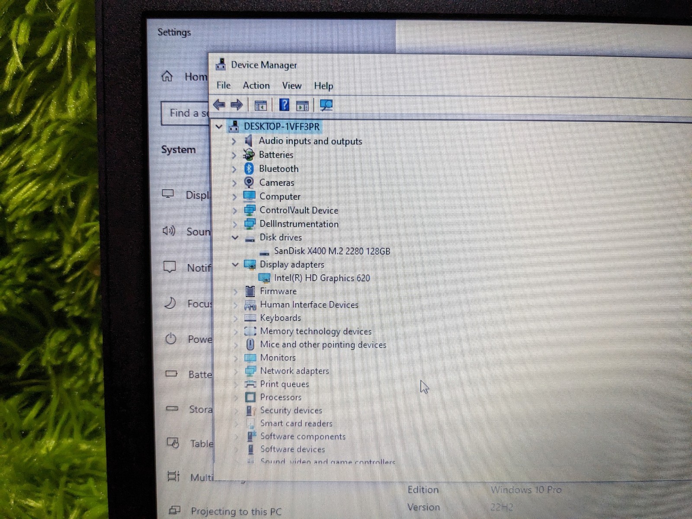Image resolution: width=692 pixels, height=519 pixels.
Task: Select the Software components row
Action: click(x=303, y=436)
